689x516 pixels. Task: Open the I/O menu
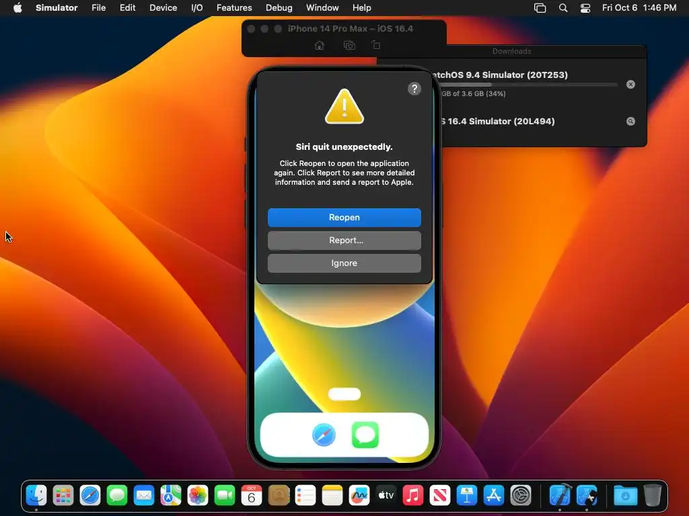[197, 8]
